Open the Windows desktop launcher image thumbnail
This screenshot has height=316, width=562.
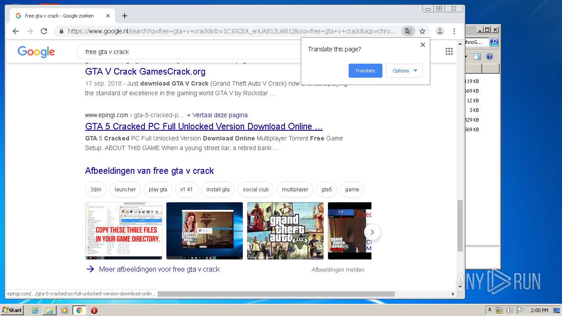pyautogui.click(x=205, y=231)
